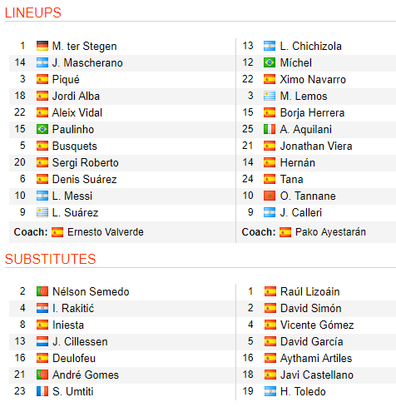Click the Brazil flag next to Paulinho
The height and width of the screenshot is (407, 396).
(x=42, y=129)
